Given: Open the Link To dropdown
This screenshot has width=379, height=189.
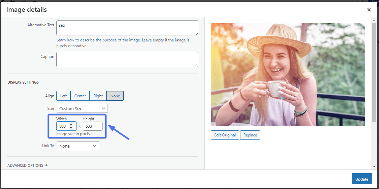Looking at the screenshot, I should (78, 146).
